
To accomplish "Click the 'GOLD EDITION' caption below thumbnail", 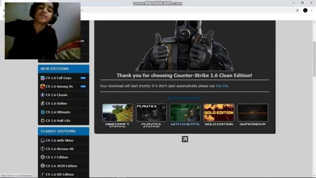I will tap(219, 124).
